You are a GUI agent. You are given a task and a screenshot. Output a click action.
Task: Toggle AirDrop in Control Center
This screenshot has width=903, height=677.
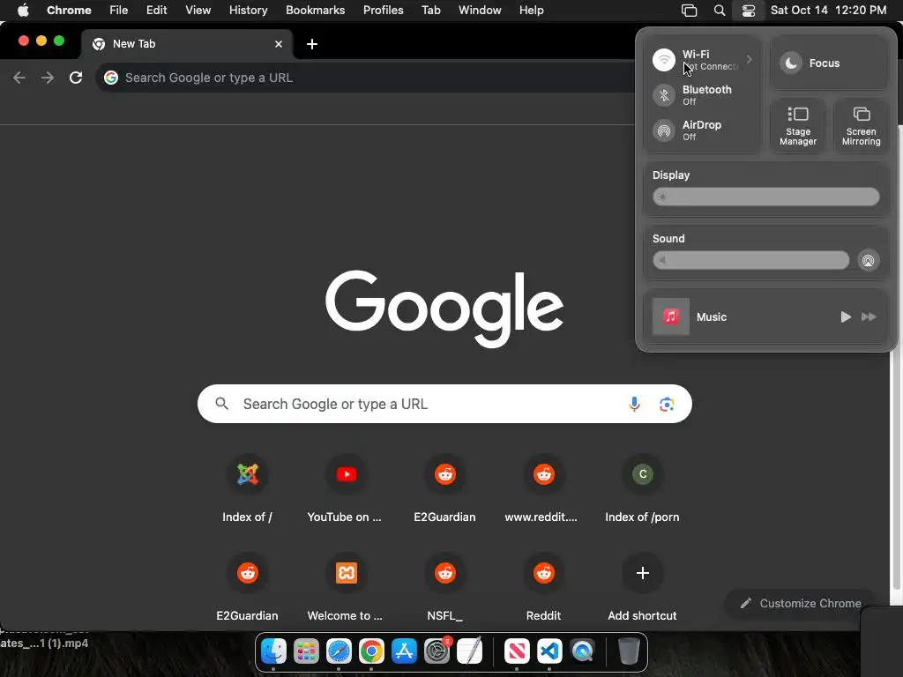663,130
